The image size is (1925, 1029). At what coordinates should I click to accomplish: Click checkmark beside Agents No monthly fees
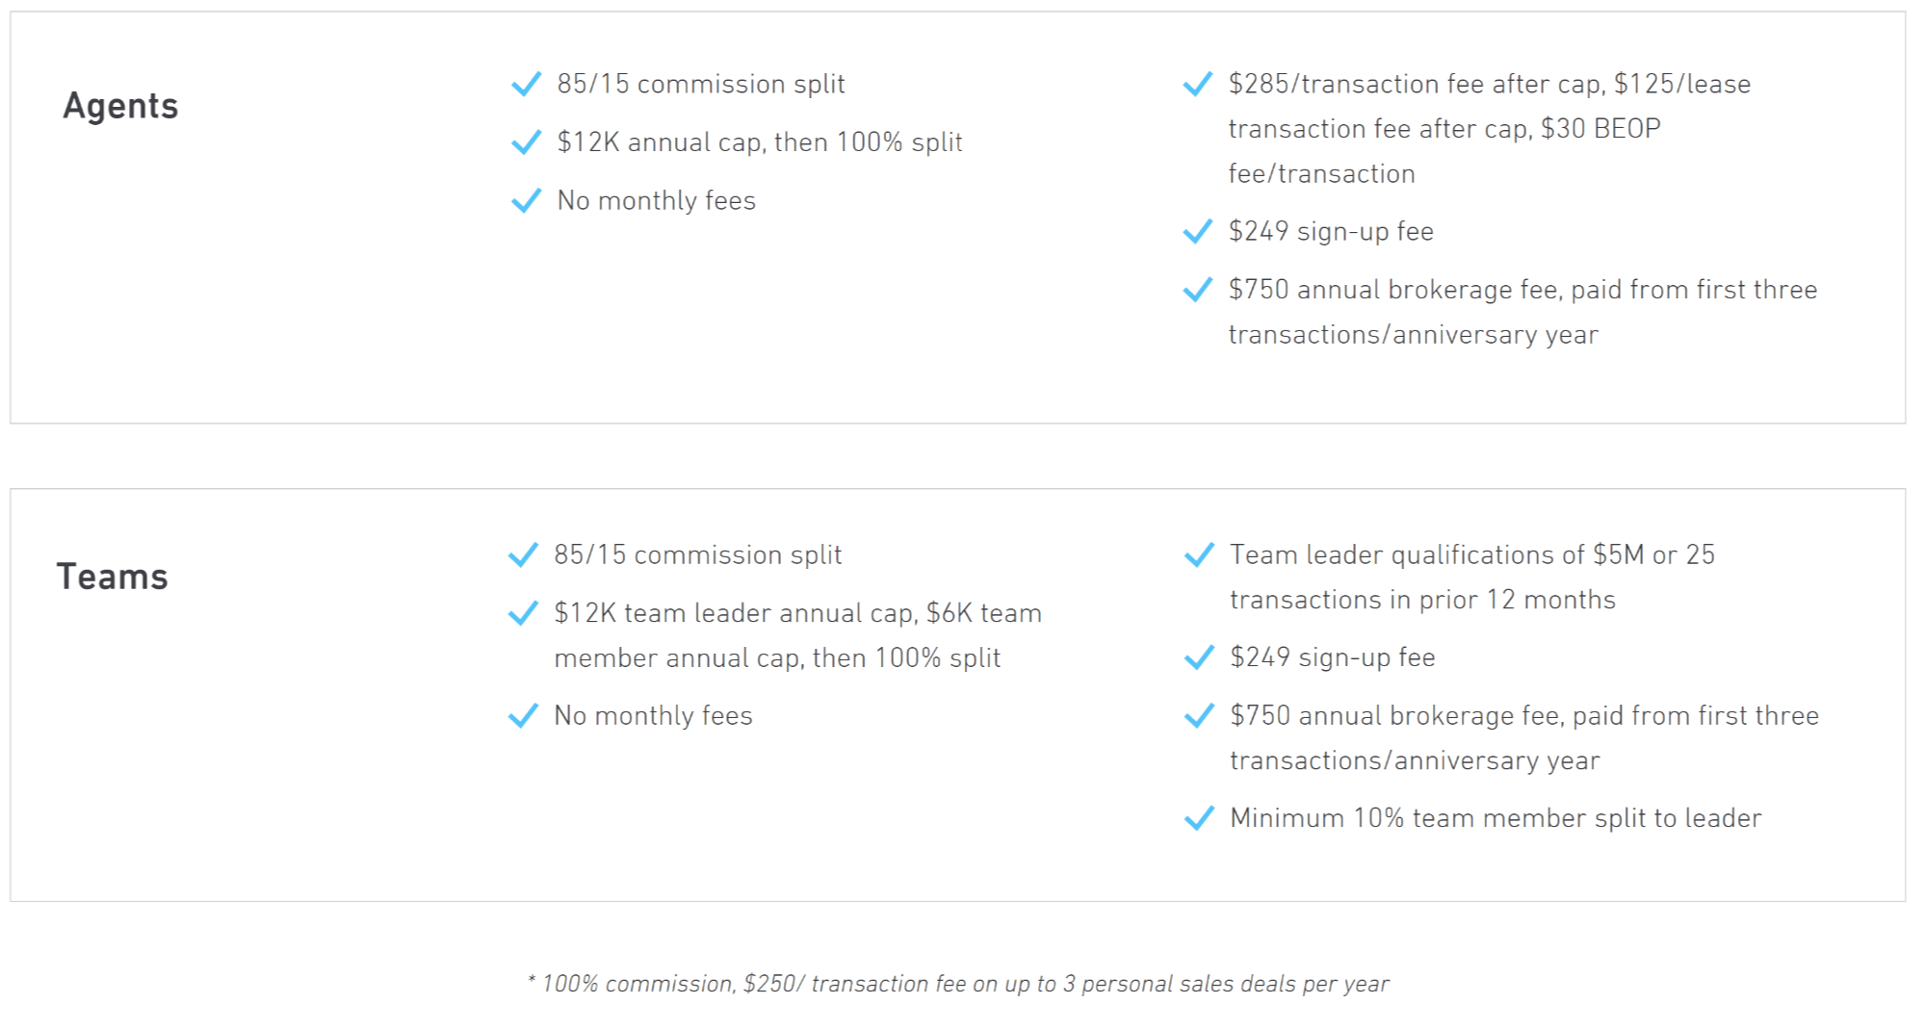click(x=526, y=201)
